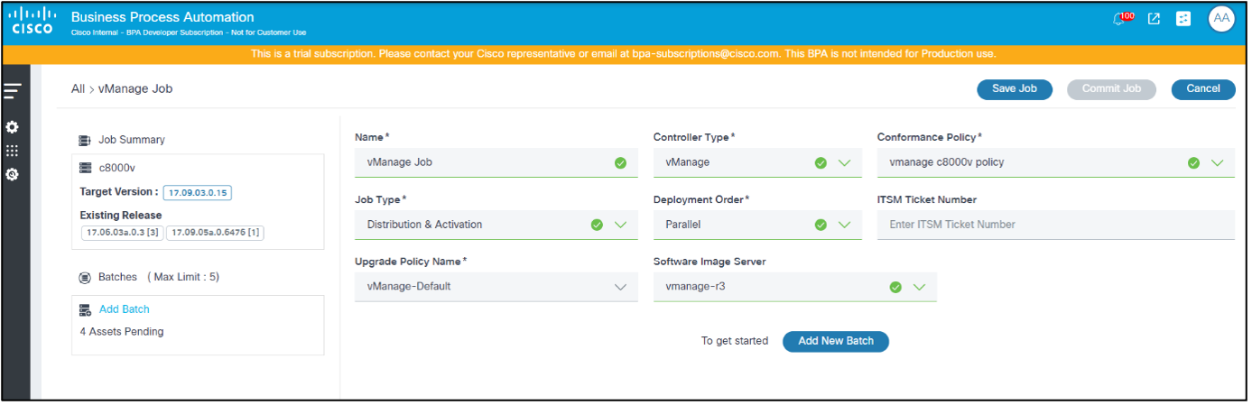The image size is (1252, 405).
Task: Open the Job Type dropdown arrow
Action: coord(620,225)
